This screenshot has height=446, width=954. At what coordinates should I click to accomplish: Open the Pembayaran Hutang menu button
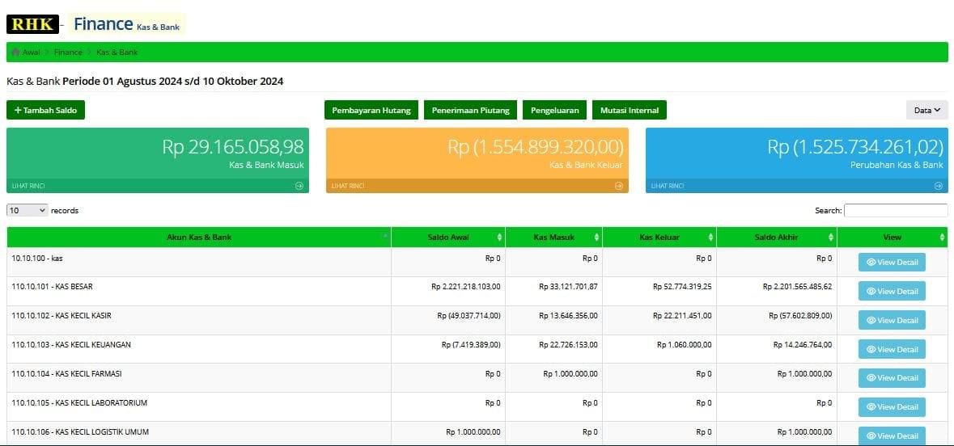pos(371,110)
